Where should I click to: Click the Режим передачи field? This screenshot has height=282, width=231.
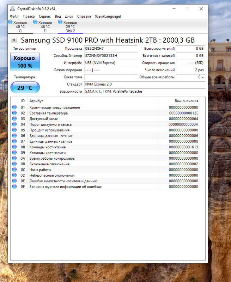coord(111,70)
